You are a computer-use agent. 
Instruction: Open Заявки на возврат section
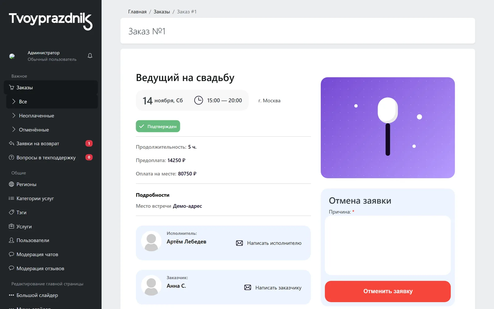(51, 143)
